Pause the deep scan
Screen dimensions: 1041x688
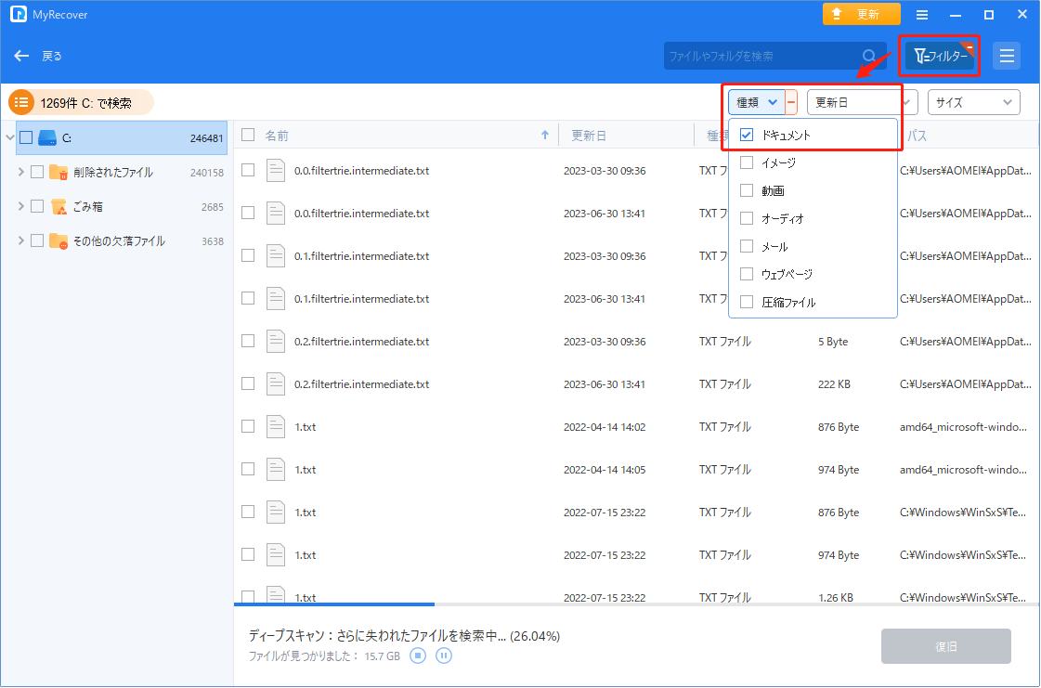444,656
